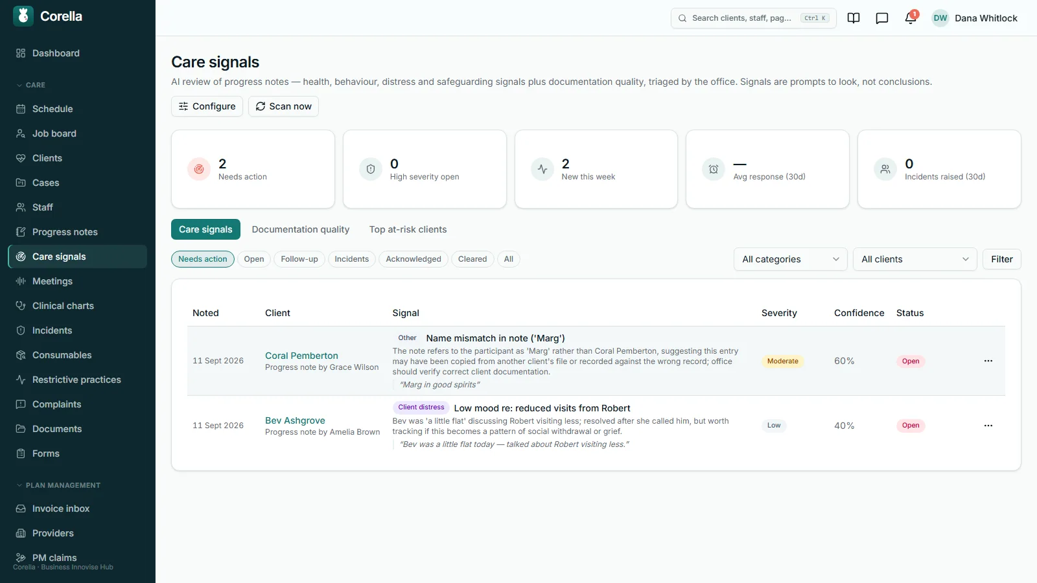Image resolution: width=1037 pixels, height=583 pixels.
Task: Open the chat messages icon
Action: (882, 18)
